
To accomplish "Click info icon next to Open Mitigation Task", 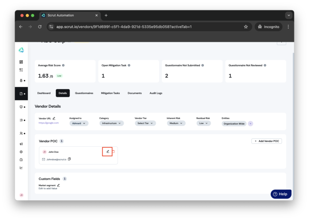I will point(129,65).
